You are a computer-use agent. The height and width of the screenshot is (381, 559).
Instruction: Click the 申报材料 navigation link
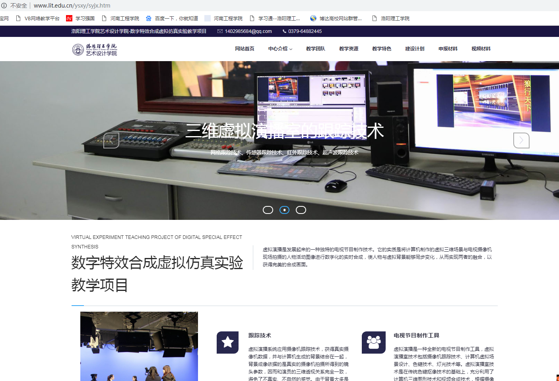coord(448,49)
